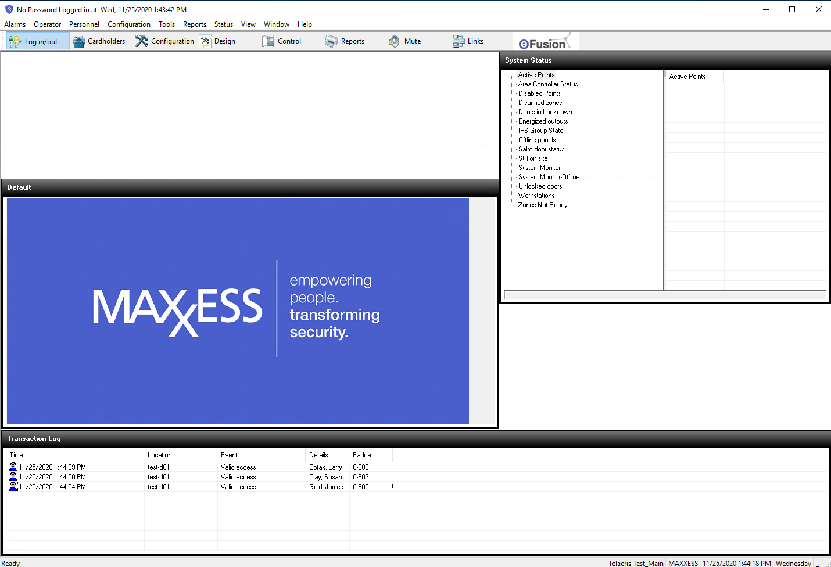831x567 pixels.
Task: Open Reports via the printer icon
Action: coord(331,41)
